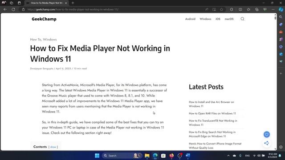
Task: Open the Edge sidebar search icon
Action: (281, 17)
